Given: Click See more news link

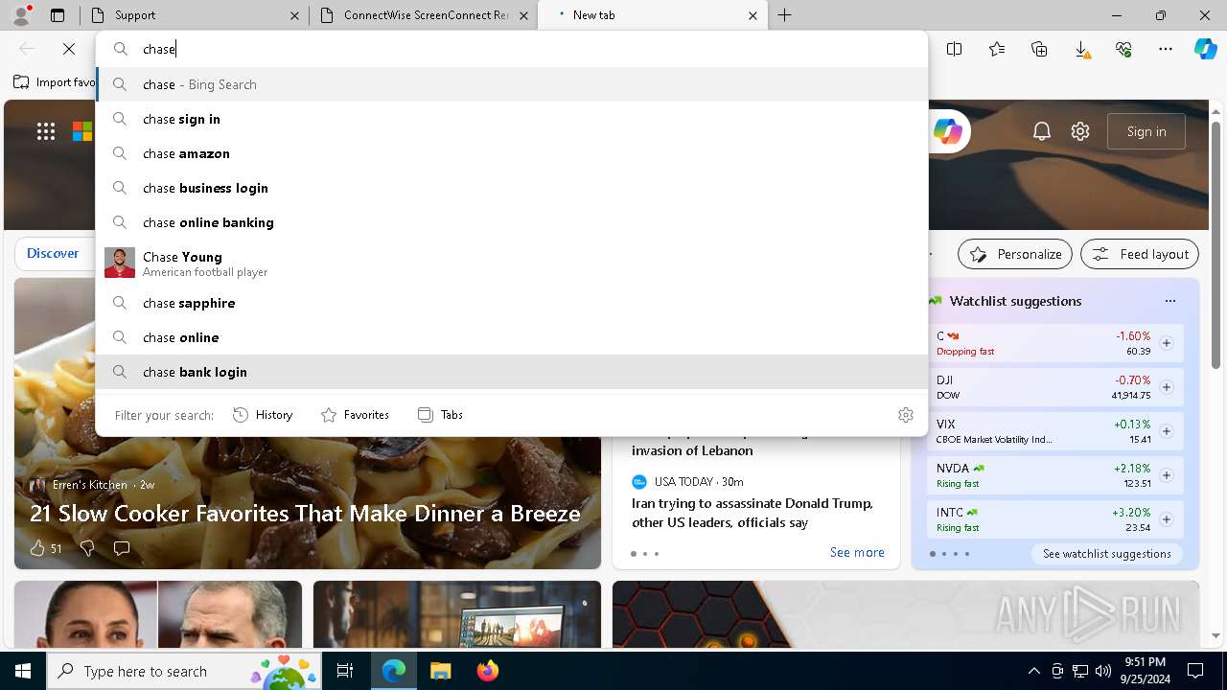Looking at the screenshot, I should tap(857, 552).
